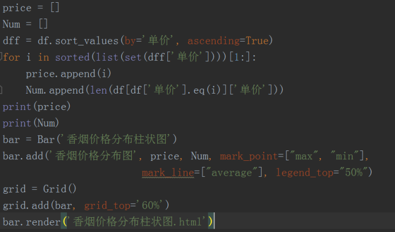Click the 'Num.append' call
The width and height of the screenshot is (395, 232).
point(55,90)
